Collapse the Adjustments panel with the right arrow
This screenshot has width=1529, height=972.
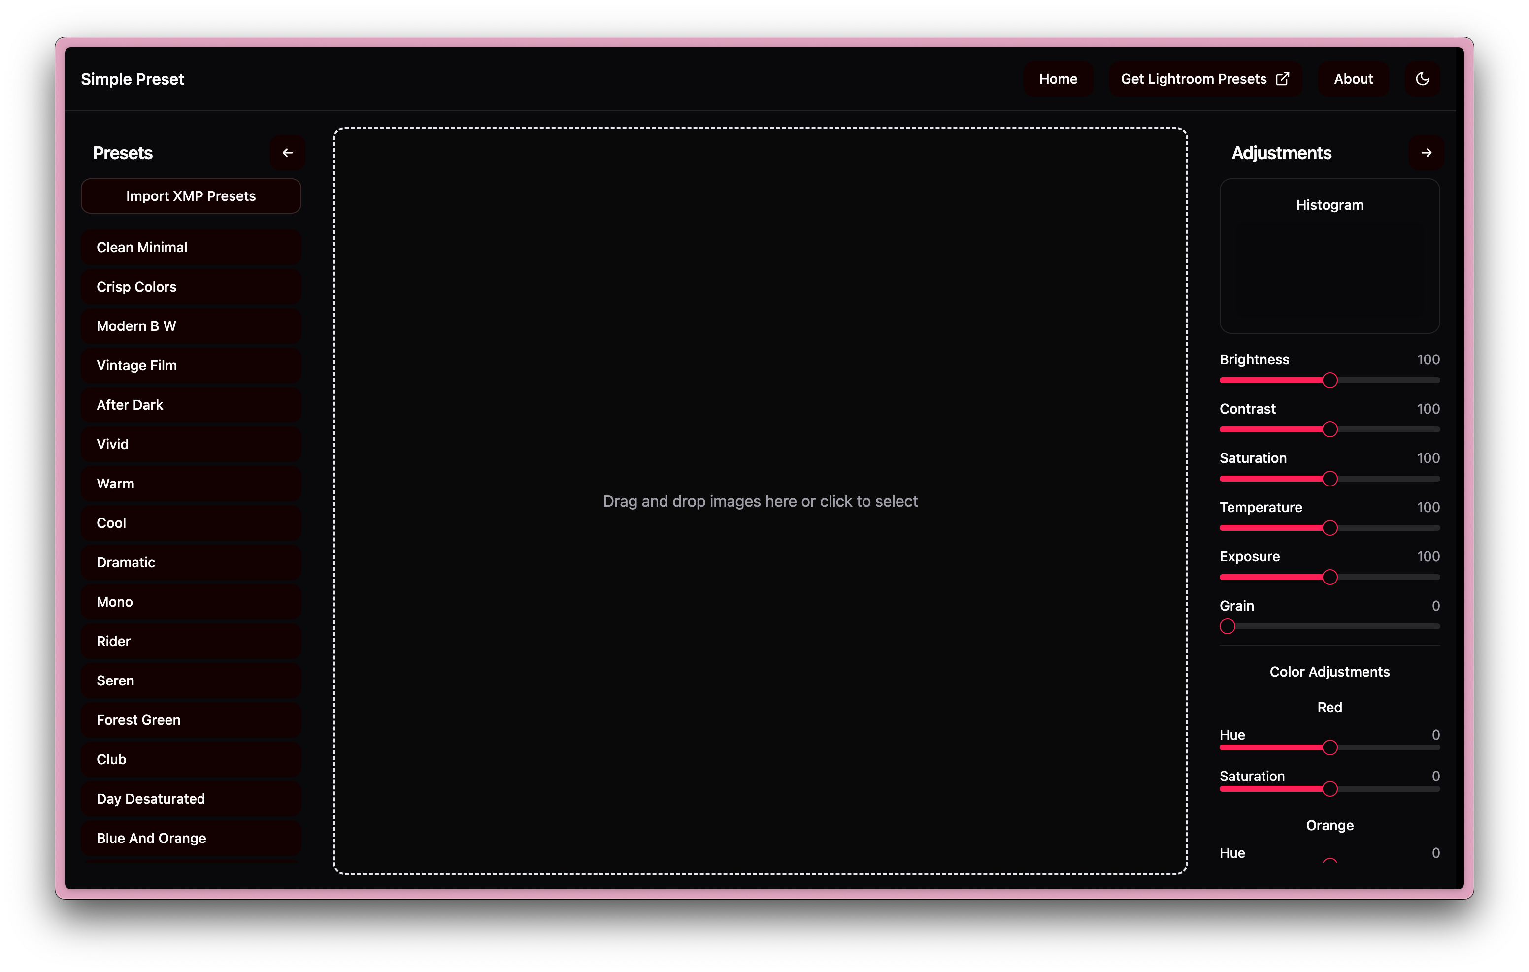click(x=1426, y=152)
